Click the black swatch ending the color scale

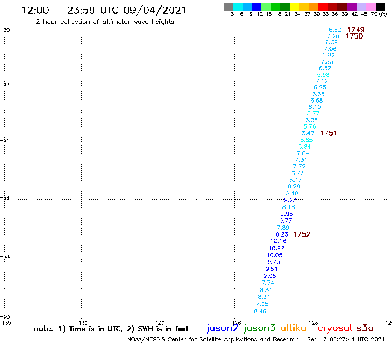click(380, 6)
